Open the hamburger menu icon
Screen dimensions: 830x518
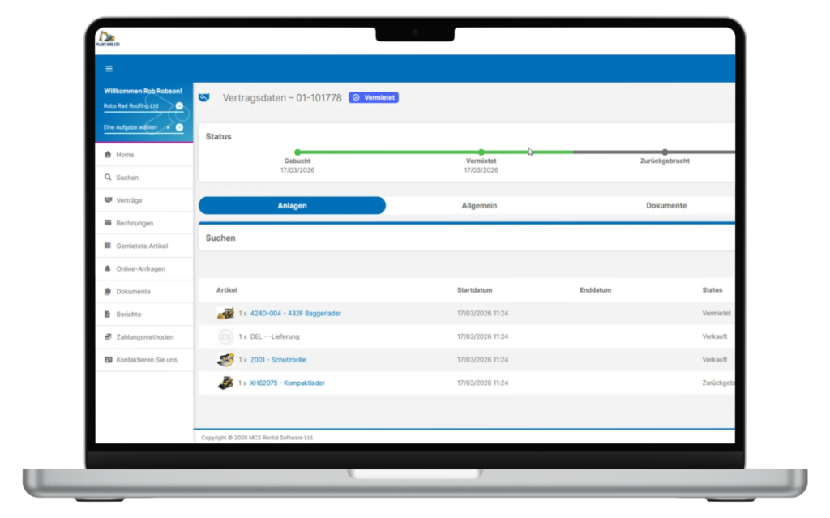(109, 69)
